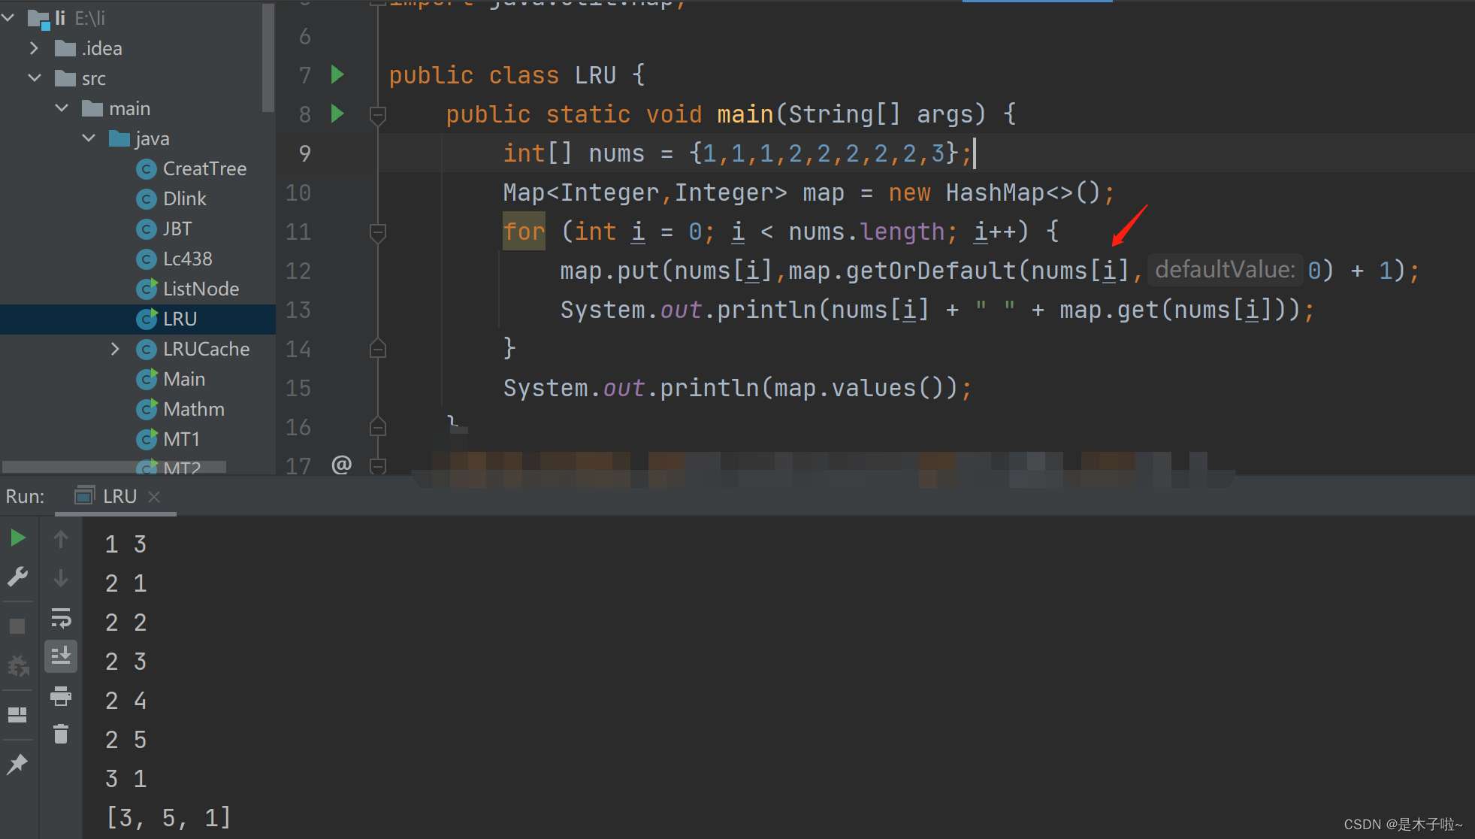1475x839 pixels.
Task: Close the LRU run tab
Action: [155, 496]
